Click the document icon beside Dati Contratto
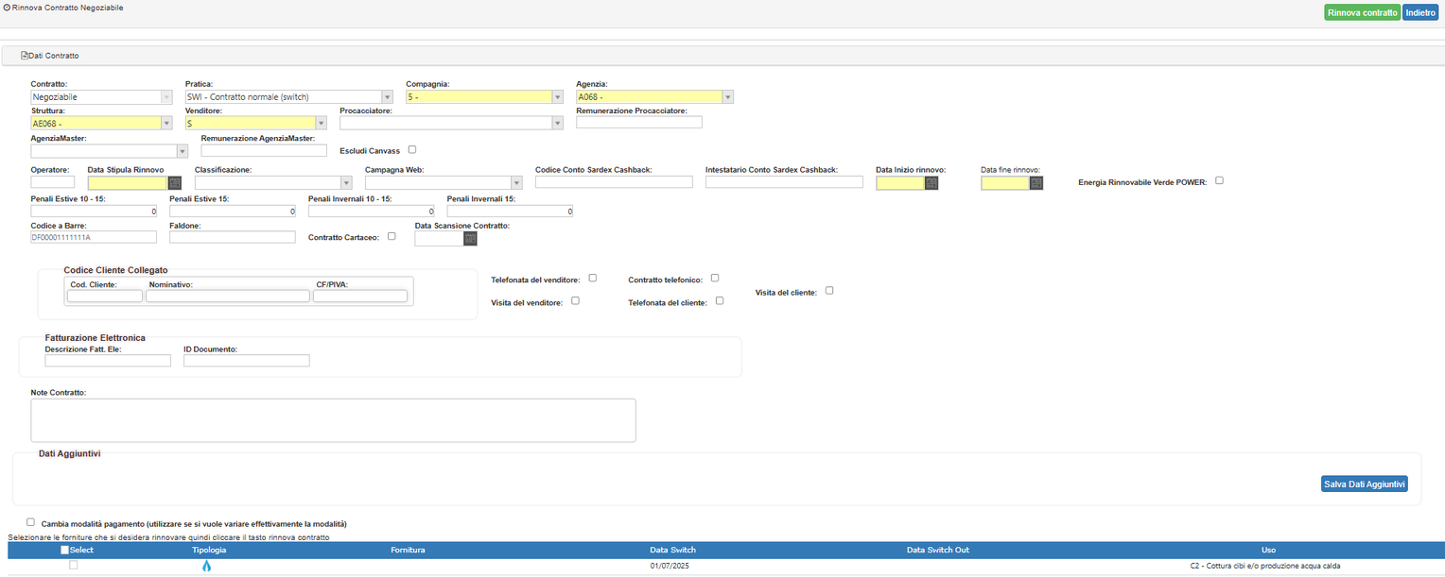The width and height of the screenshot is (1445, 577). pyautogui.click(x=25, y=57)
